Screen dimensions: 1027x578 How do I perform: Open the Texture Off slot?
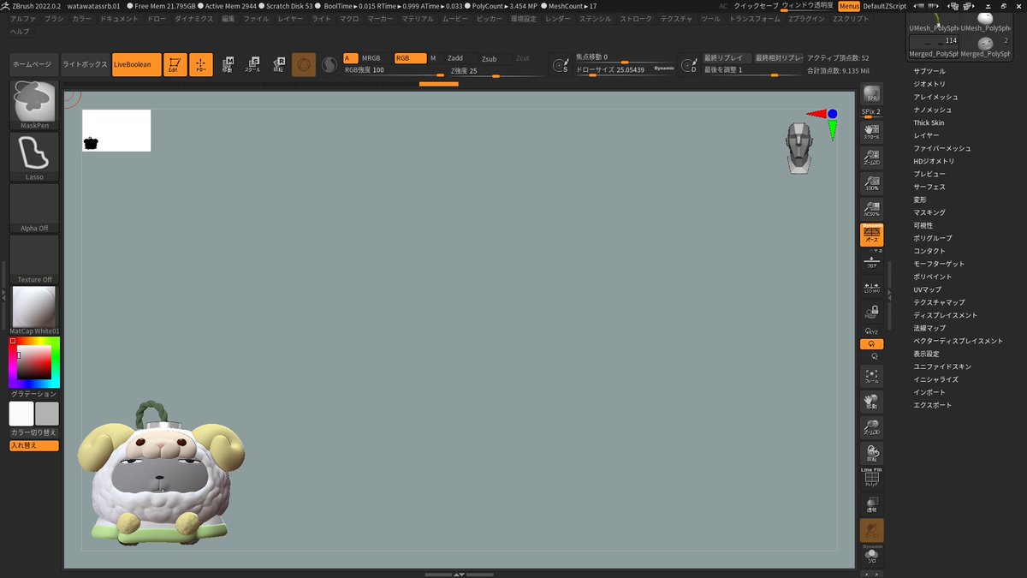coord(34,259)
